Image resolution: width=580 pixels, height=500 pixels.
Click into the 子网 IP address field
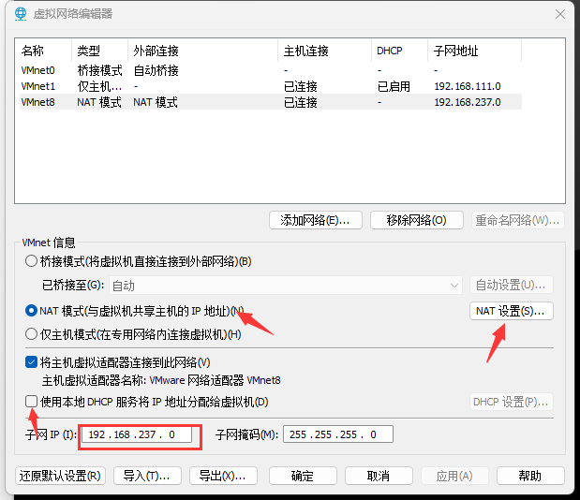140,434
